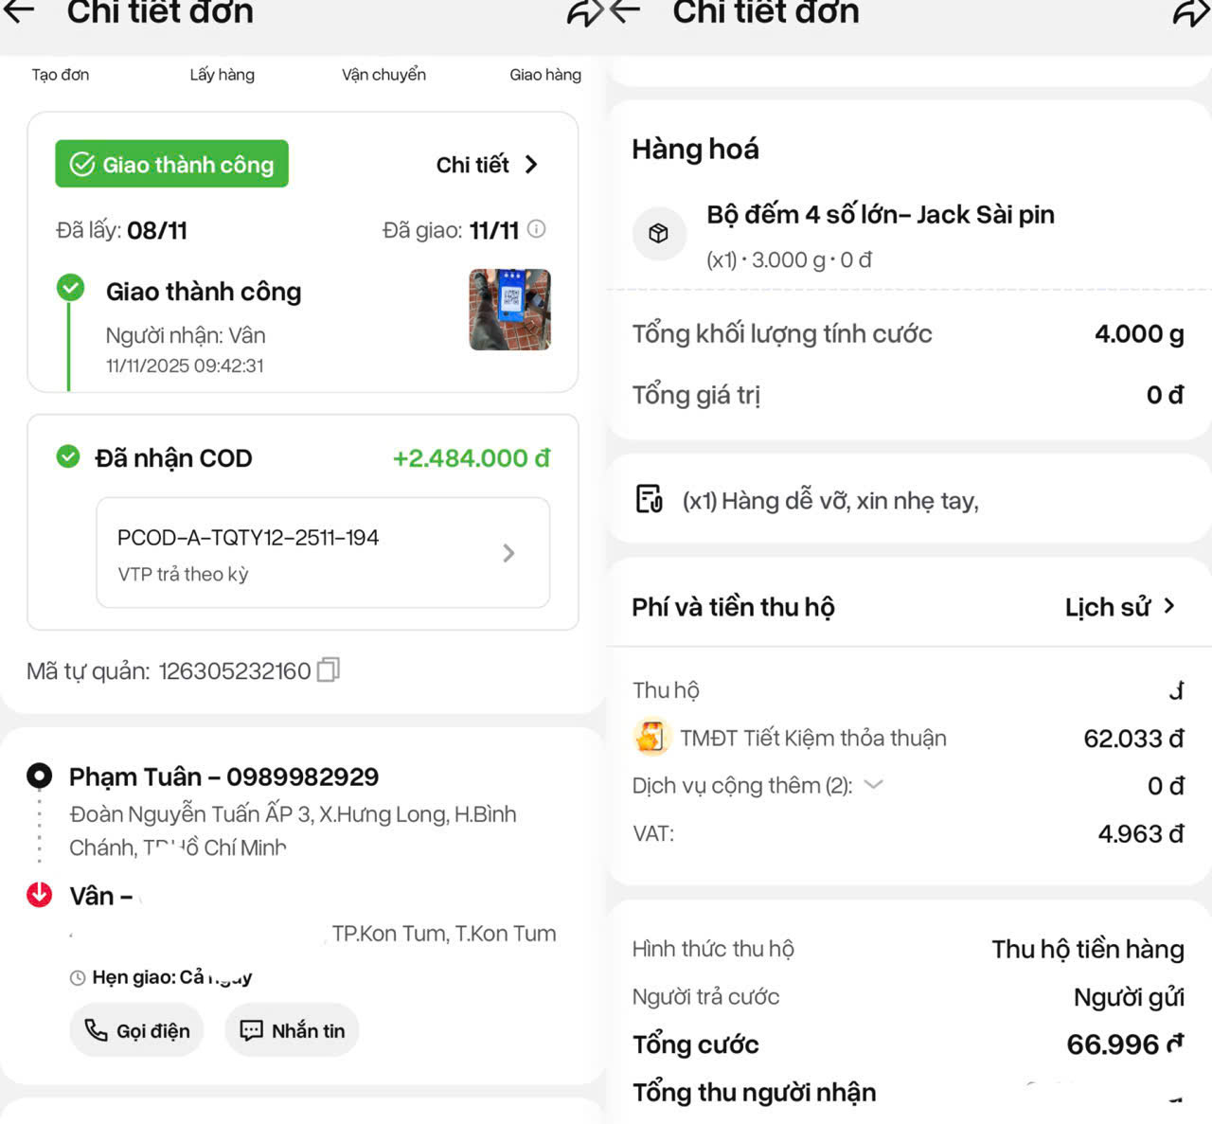Tap the package icon beside Bộ đếm item
Screen dimensions: 1212x1124
tap(659, 233)
